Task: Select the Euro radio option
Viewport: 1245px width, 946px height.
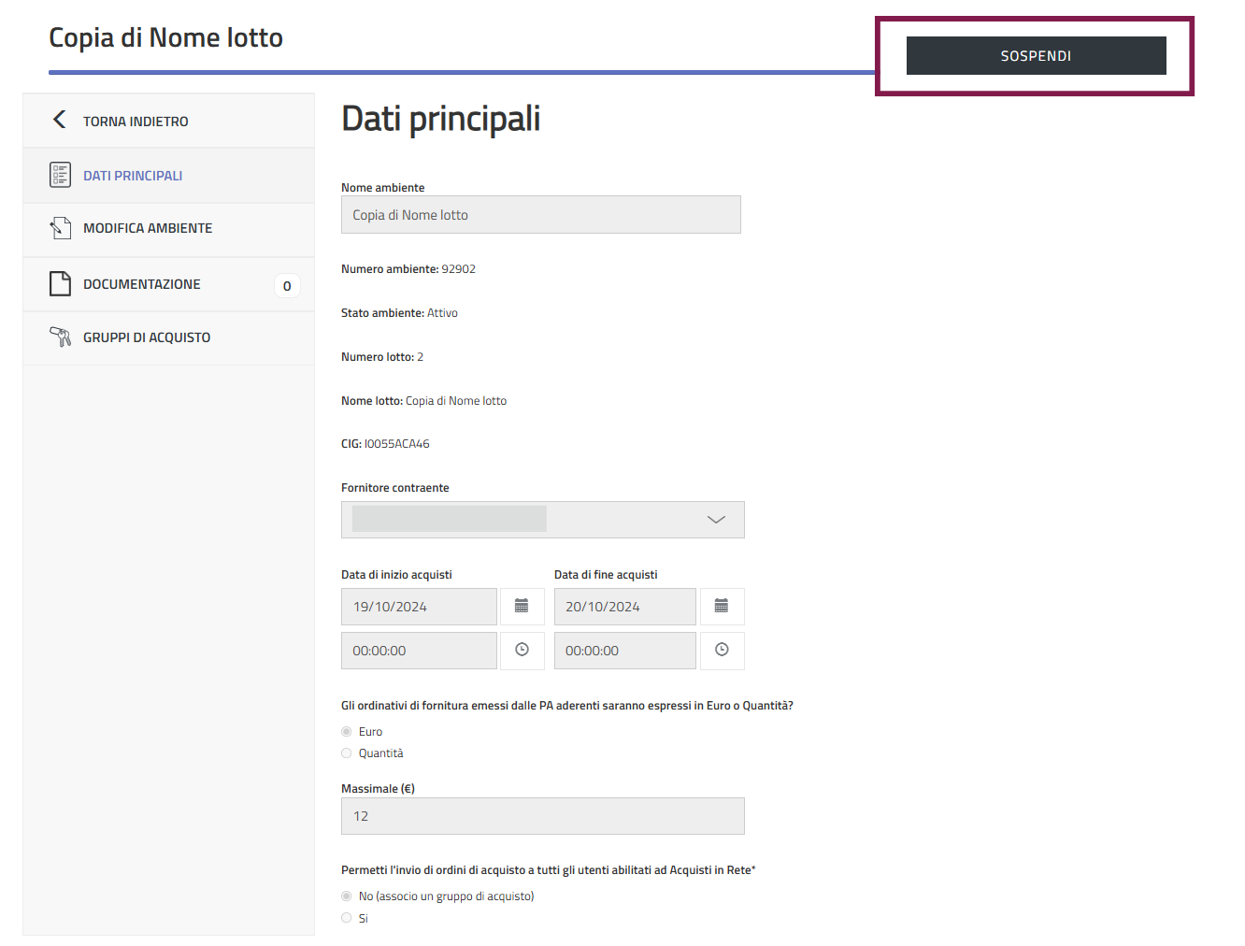Action: point(347,732)
